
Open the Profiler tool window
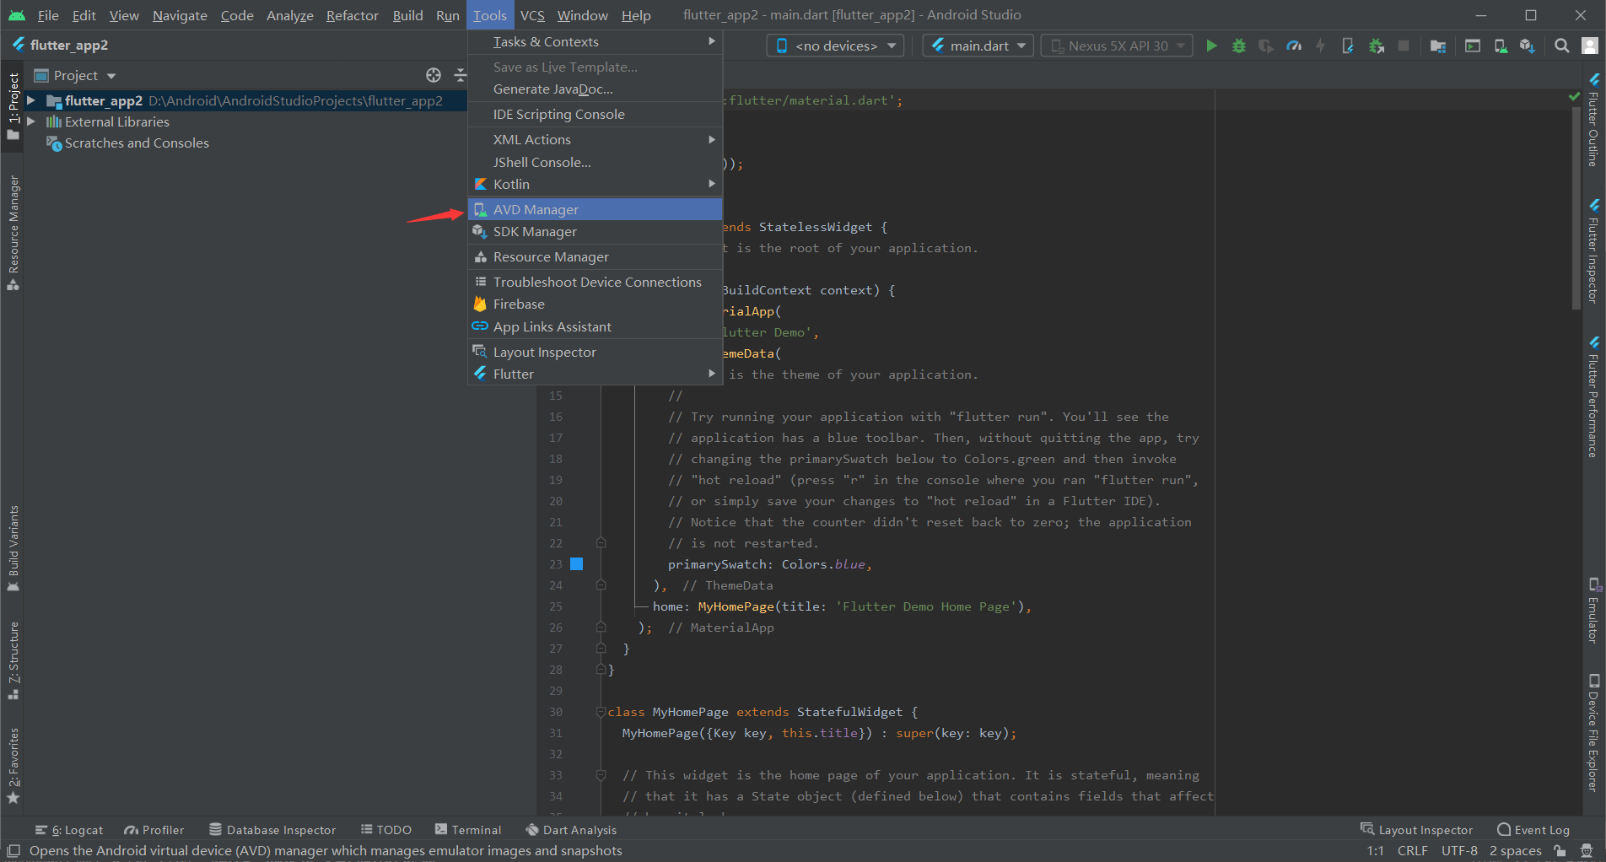coord(154,830)
